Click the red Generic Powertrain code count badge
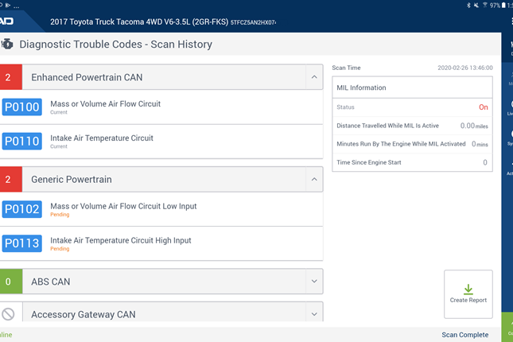513x342 pixels. (9, 180)
